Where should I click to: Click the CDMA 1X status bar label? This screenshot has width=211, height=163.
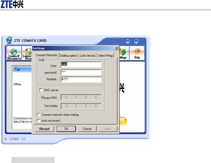[x=17, y=139]
